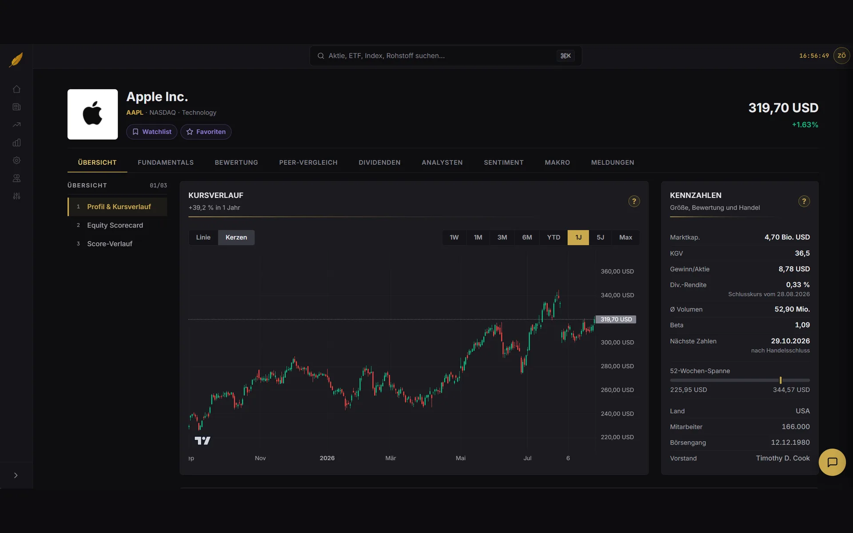Open the sliders icon in sidebar
The width and height of the screenshot is (853, 533).
(x=16, y=196)
